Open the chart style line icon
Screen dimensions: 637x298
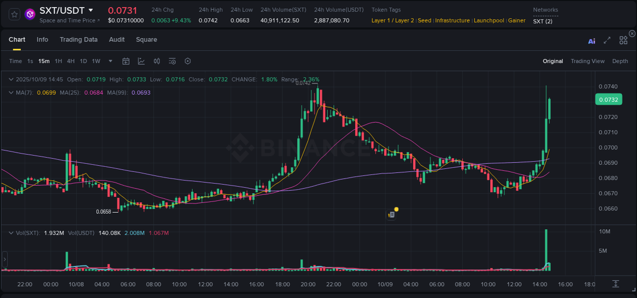click(141, 61)
